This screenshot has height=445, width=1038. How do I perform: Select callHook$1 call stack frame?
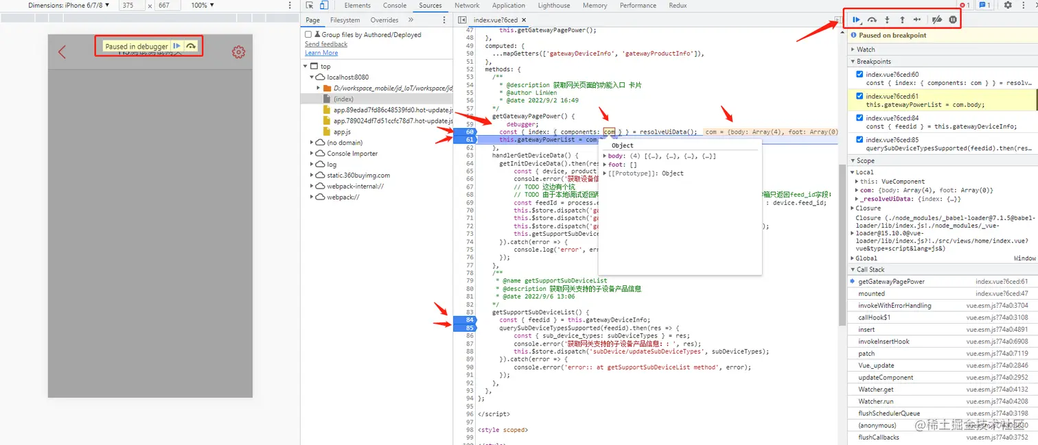coord(943,317)
